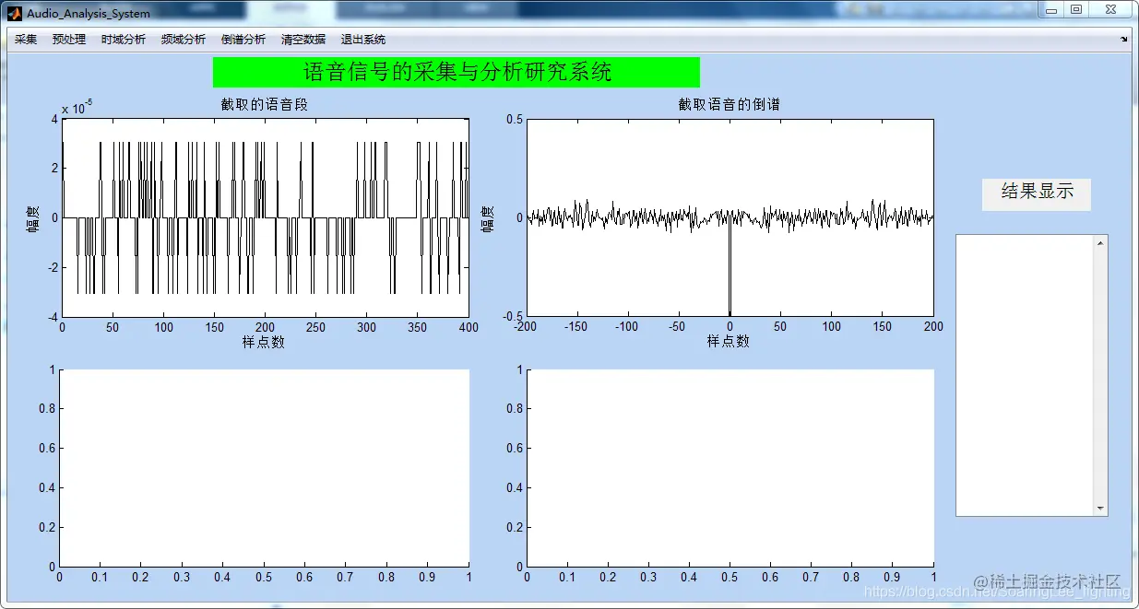The height and width of the screenshot is (609, 1139).
Task: Click the menu bar dock arrow icon
Action: pos(1123,40)
